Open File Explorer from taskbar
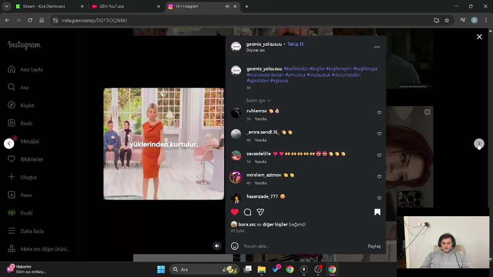Image resolution: width=493 pixels, height=277 pixels. 262,269
